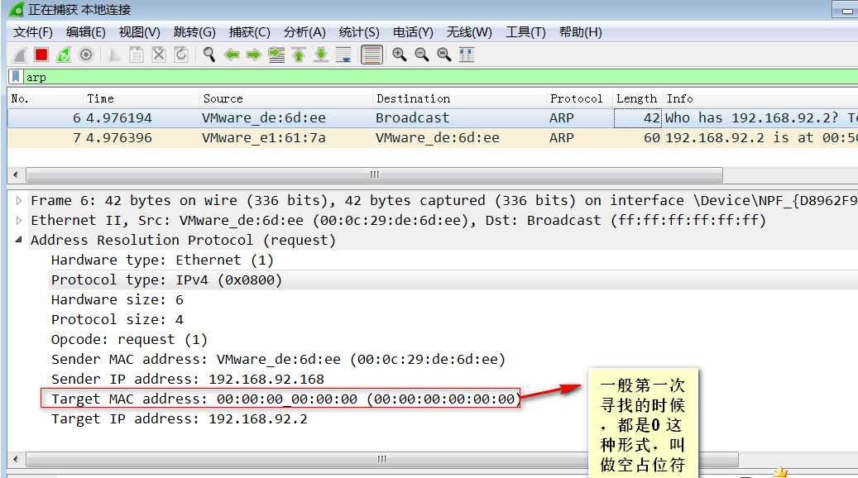Viewport: 858px width, 478px height.
Task: Select packet 6 ARP broadcast row
Action: [x=432, y=117]
